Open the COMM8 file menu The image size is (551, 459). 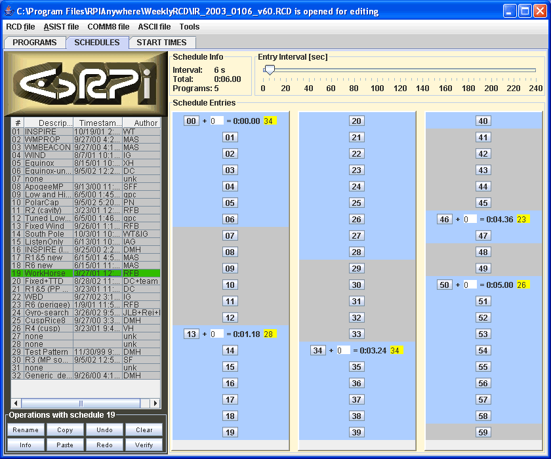tap(108, 27)
